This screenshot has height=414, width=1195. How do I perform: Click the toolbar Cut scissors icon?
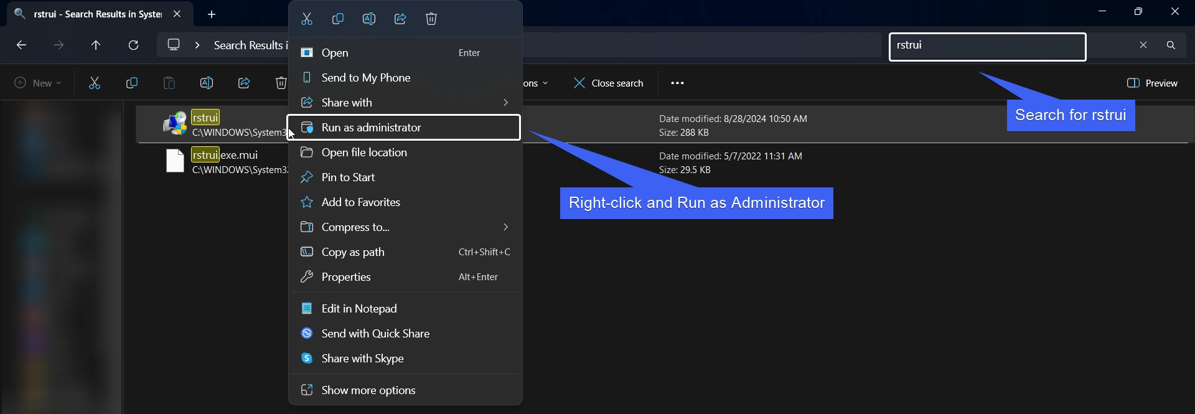tap(95, 83)
